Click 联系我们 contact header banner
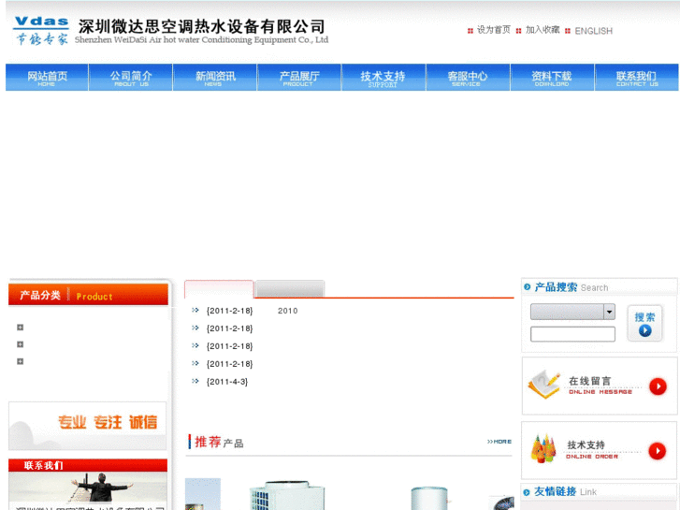Viewport: 680px width, 510px height. tap(88, 465)
